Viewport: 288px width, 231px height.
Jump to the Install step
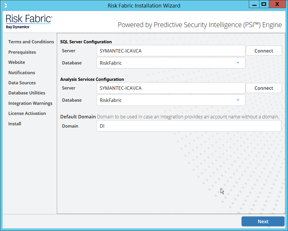[x=15, y=124]
